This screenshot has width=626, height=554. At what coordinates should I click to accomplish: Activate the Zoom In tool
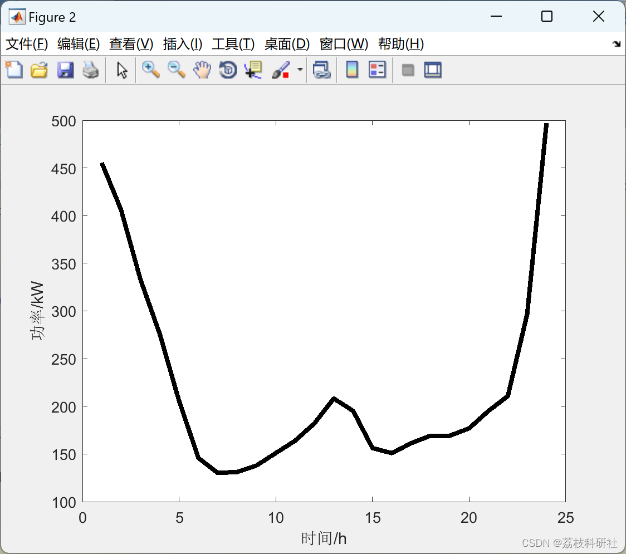(x=151, y=70)
